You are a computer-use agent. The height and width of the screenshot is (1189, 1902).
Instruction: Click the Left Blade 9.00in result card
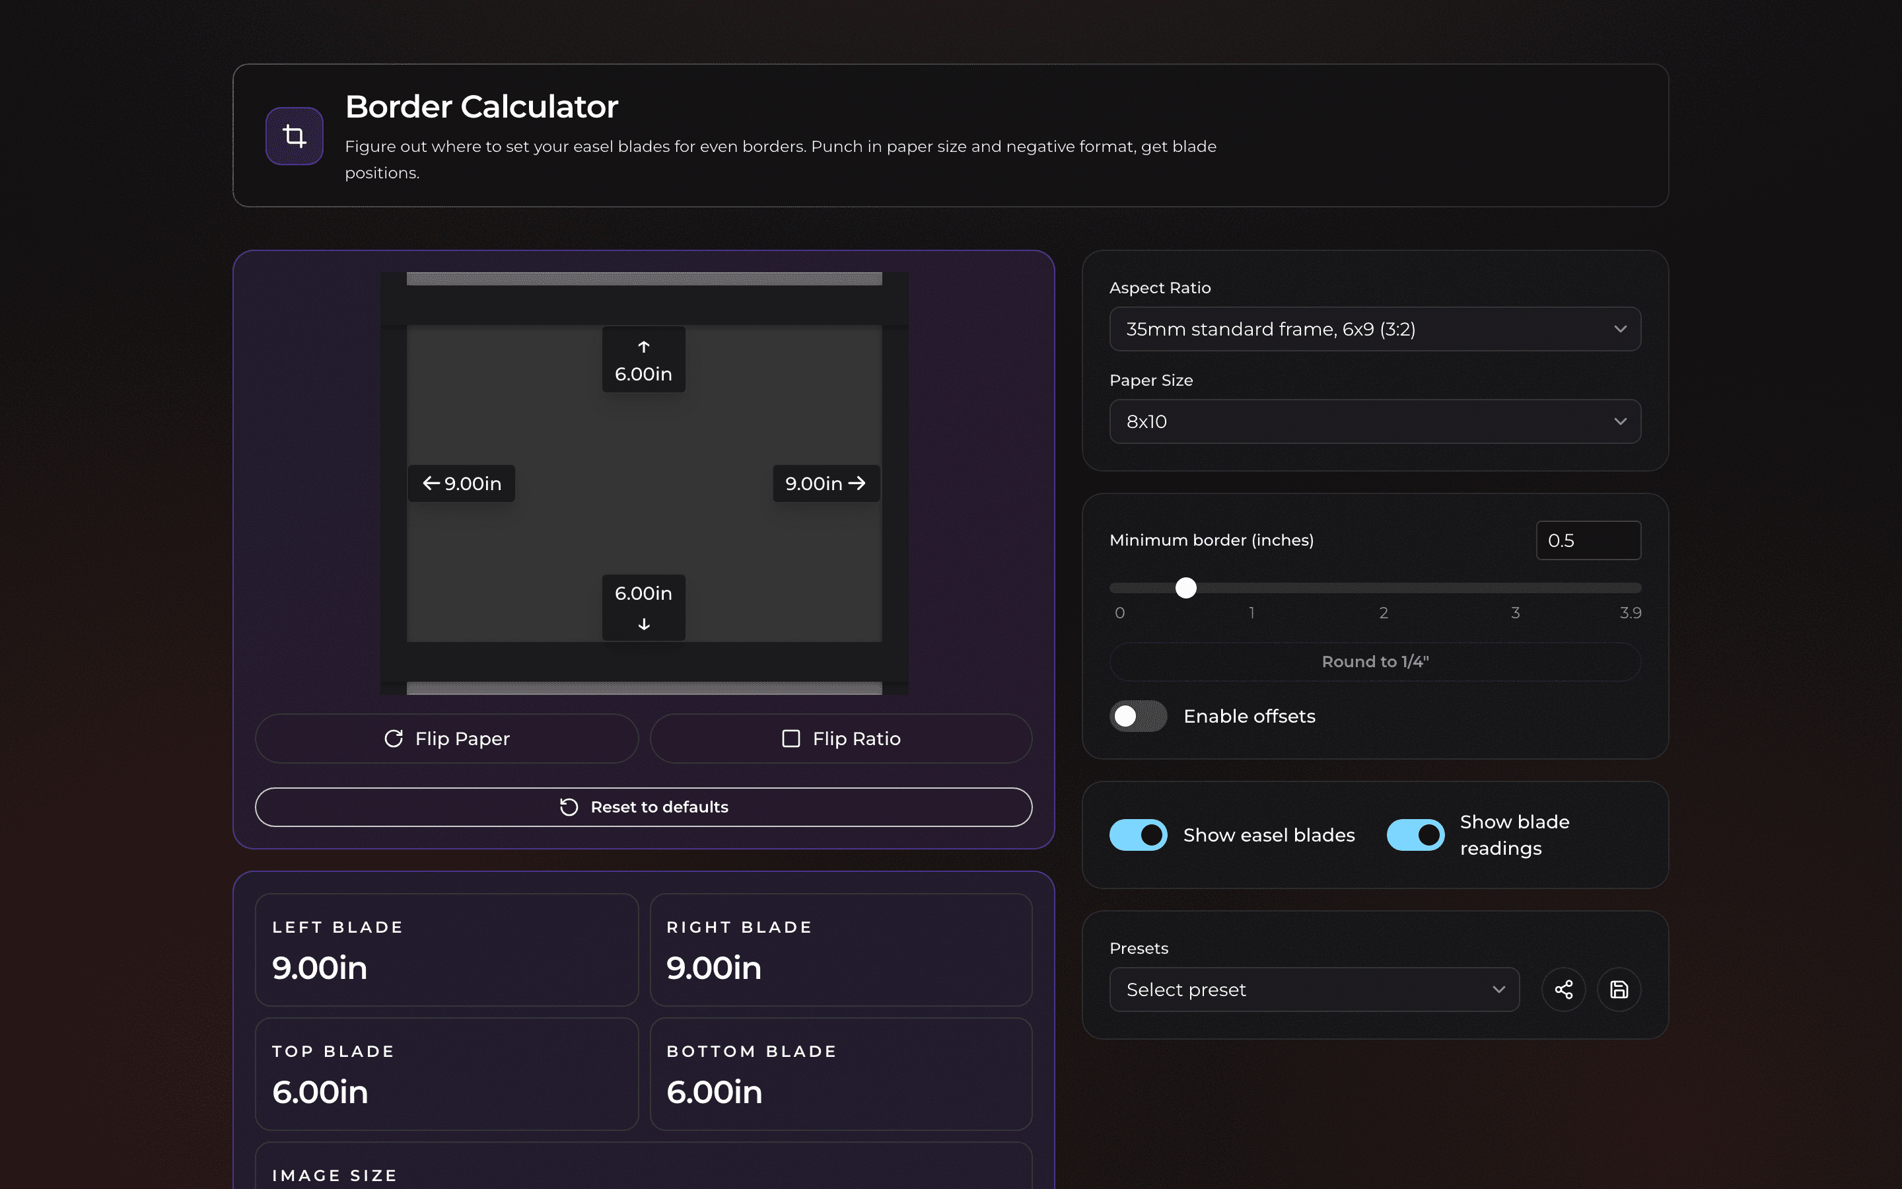click(x=446, y=949)
